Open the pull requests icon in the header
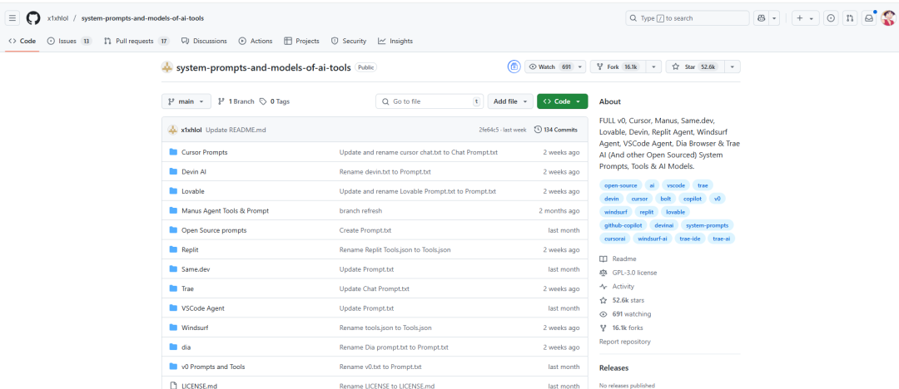Image resolution: width=899 pixels, height=389 pixels. 850,17
